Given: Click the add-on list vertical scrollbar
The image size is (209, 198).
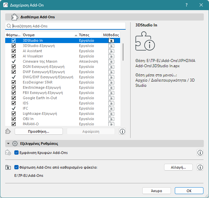Looking at the screenshot, I should 123,52.
